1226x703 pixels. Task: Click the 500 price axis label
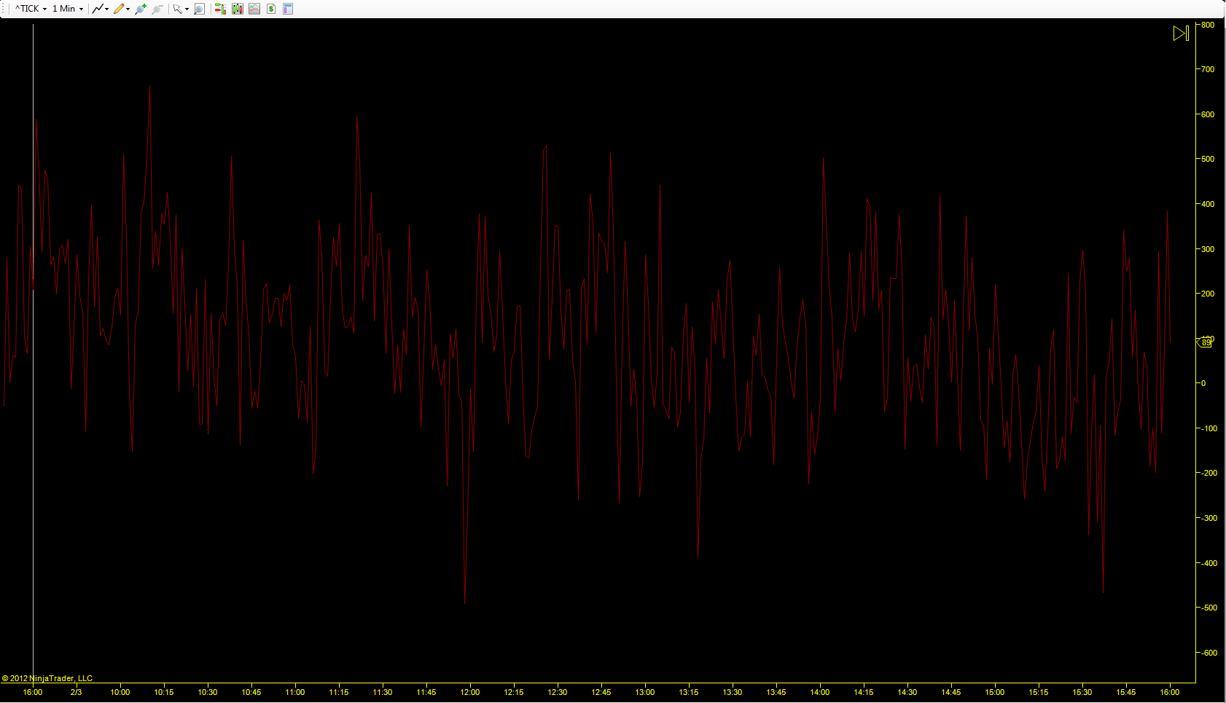tap(1208, 159)
